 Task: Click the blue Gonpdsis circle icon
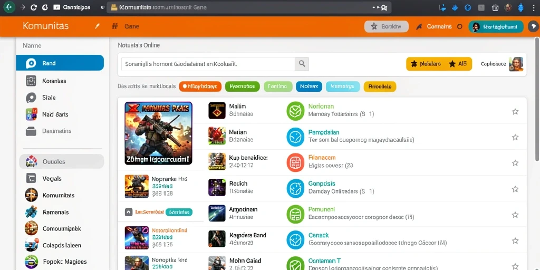click(295, 188)
